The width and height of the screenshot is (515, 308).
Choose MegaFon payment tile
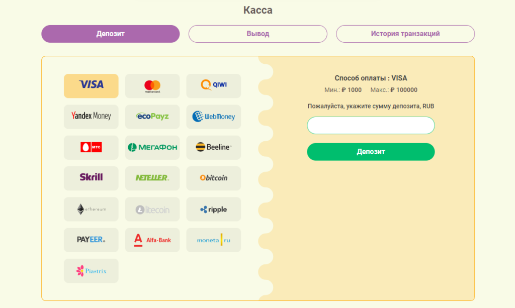click(152, 147)
